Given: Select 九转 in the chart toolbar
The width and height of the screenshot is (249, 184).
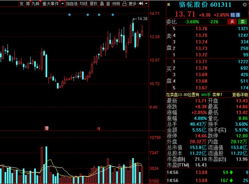Looking at the screenshot, I should 35,4.
